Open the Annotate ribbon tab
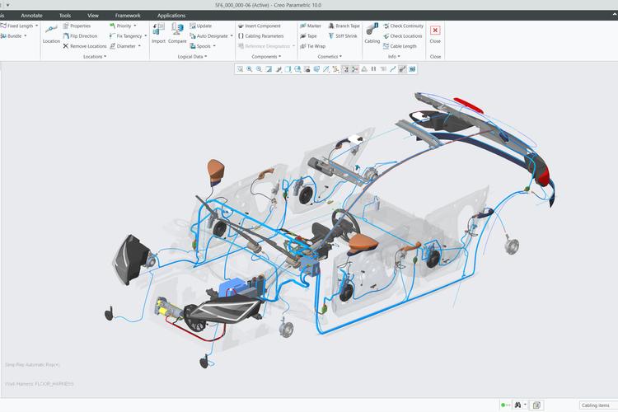618x412 pixels. 32,16
